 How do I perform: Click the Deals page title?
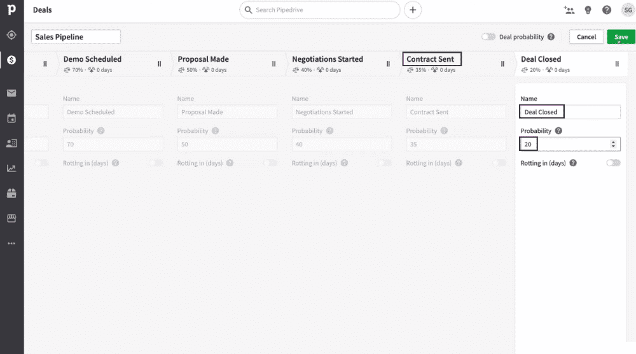pyautogui.click(x=42, y=10)
